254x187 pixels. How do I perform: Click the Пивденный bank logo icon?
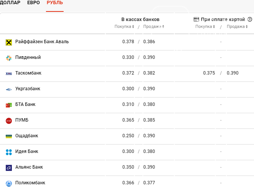coord(9,58)
